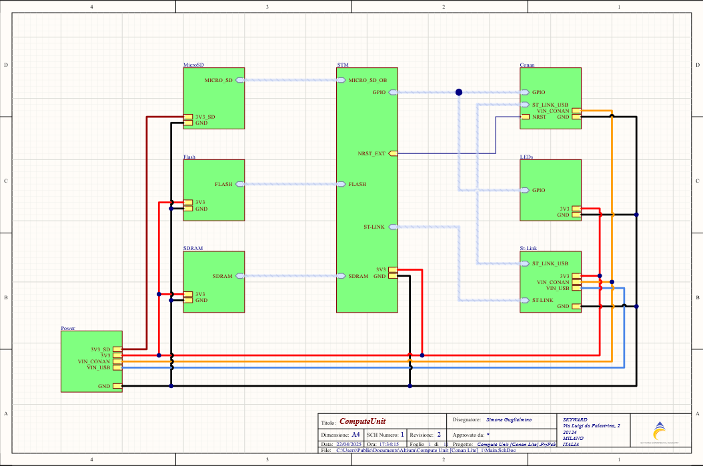Click the SDRAM port arrow on the SDRAM block
The height and width of the screenshot is (466, 703).
(240, 276)
